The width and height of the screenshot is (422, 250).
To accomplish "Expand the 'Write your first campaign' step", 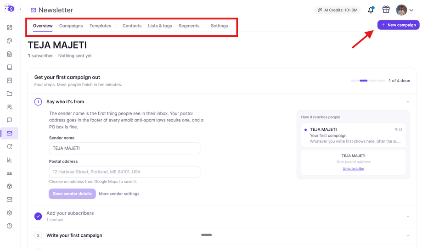I will coord(408,236).
